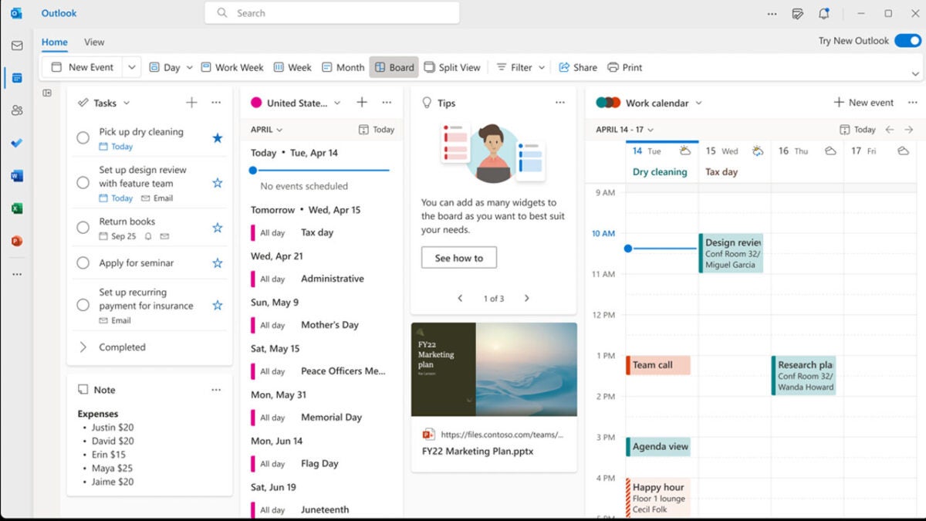The width and height of the screenshot is (926, 521).
Task: Click the More apps ellipsis in the sidebar
Action: 17,273
